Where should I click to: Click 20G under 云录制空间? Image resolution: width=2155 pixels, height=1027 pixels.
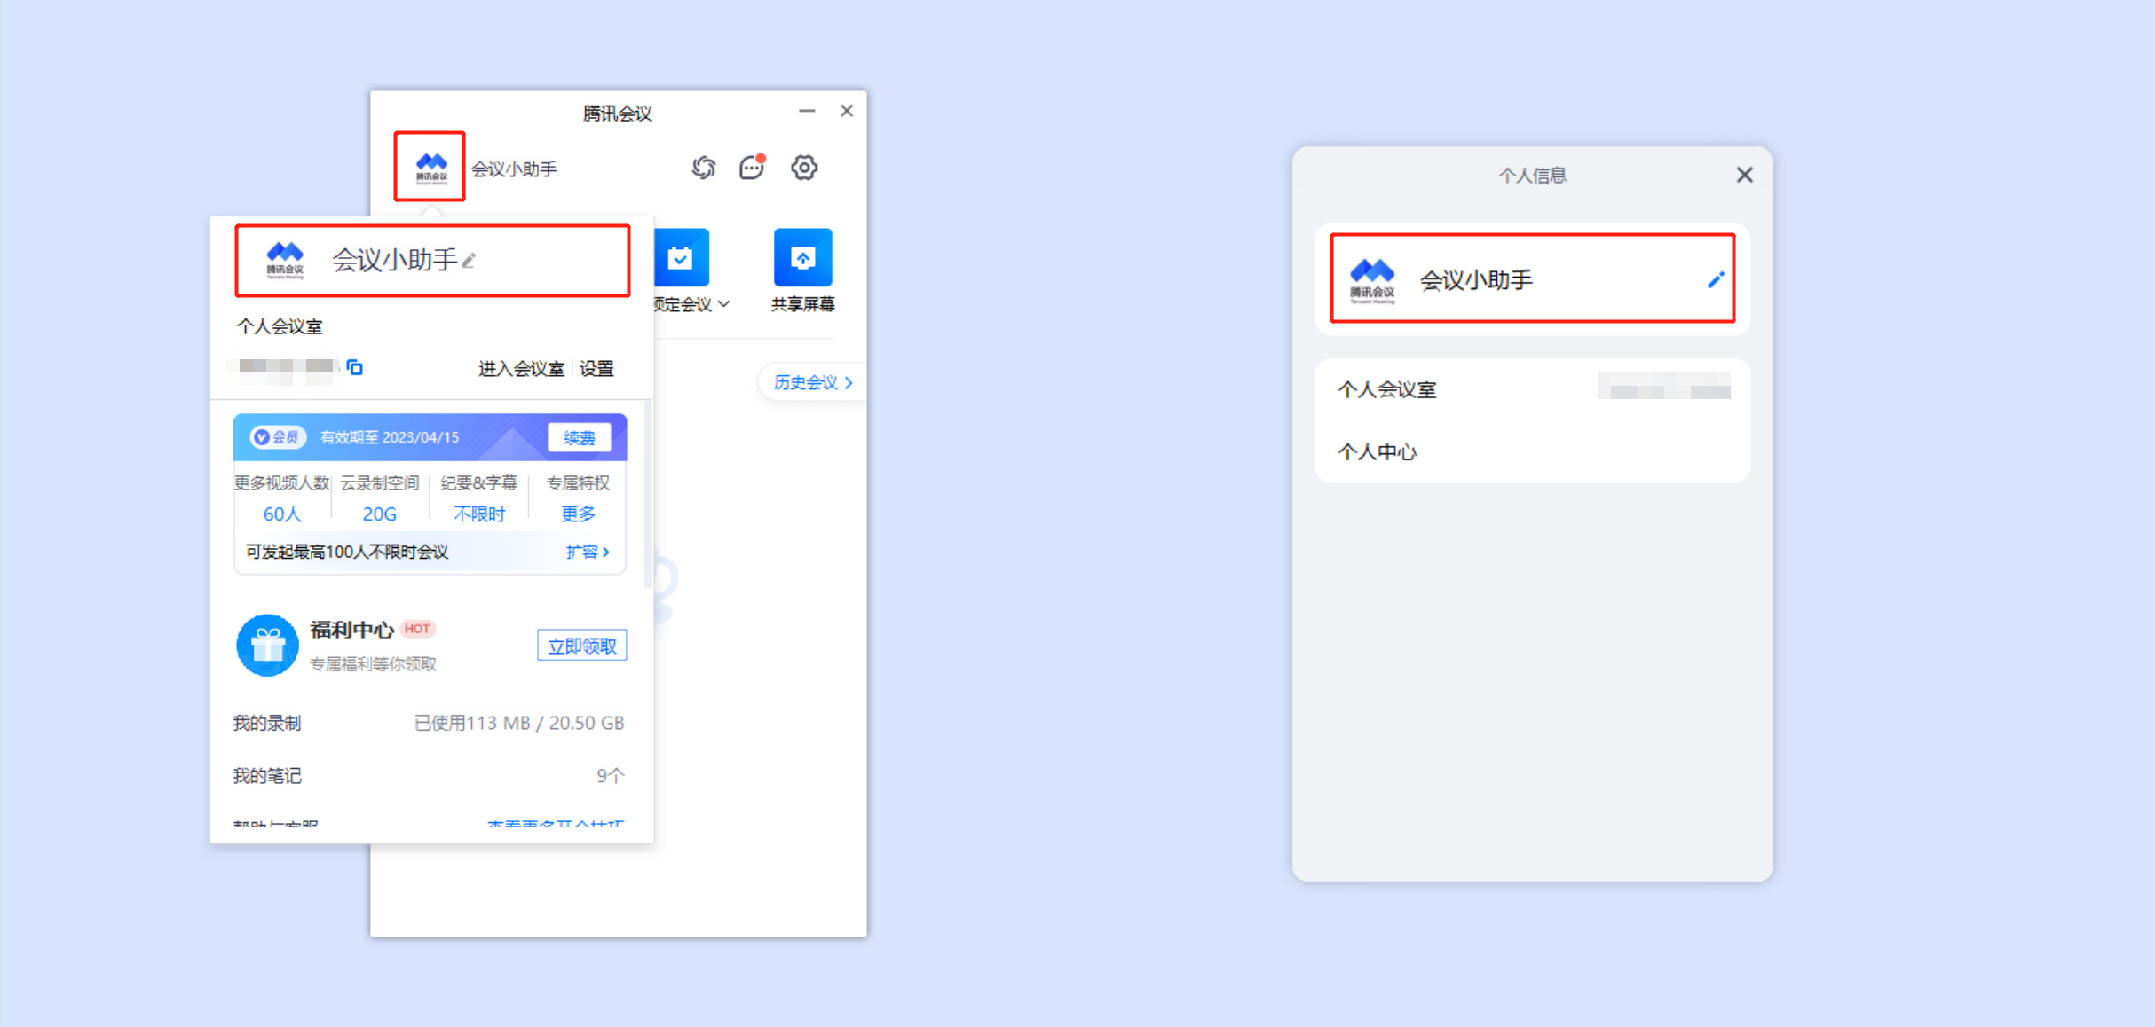(379, 513)
